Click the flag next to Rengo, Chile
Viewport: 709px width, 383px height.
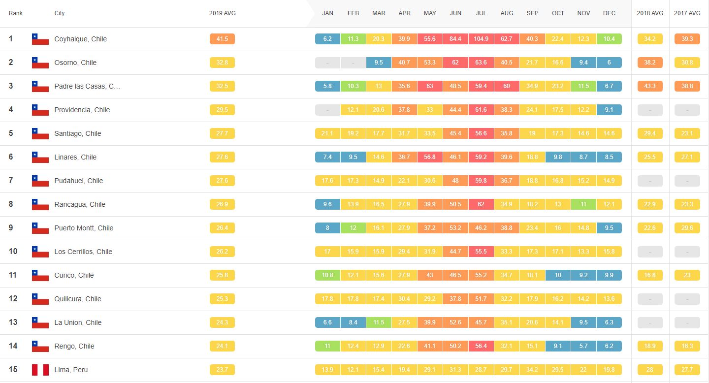tap(40, 346)
